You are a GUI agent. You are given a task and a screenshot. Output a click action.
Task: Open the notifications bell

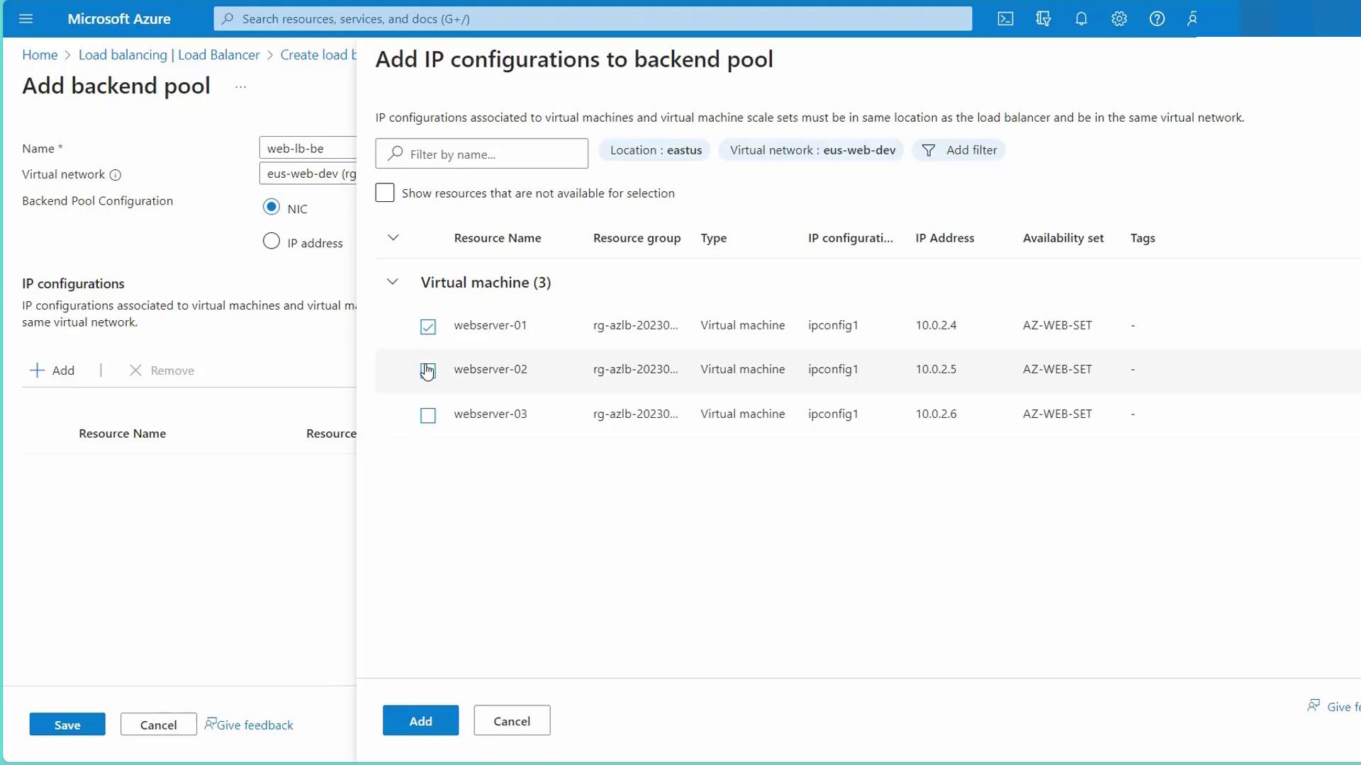[x=1081, y=19]
